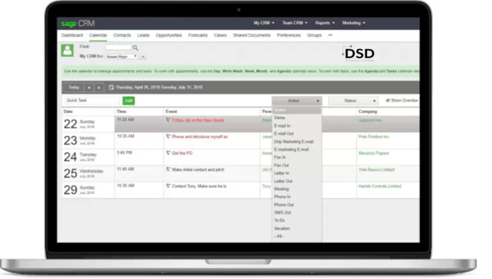Click the Sage CRM logo
492x279 pixels.
point(78,24)
